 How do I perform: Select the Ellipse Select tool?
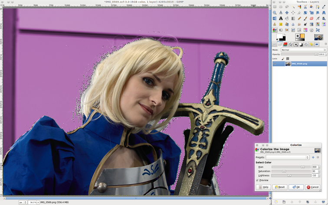coord(281,7)
